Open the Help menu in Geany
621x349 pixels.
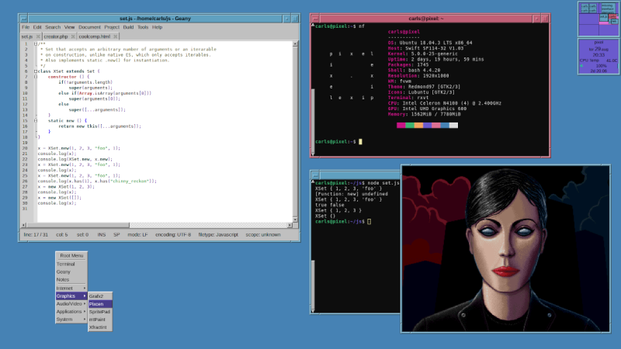pyautogui.click(x=158, y=27)
